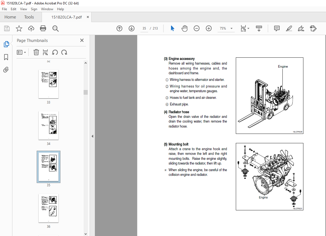
Task: Rotate page counterclockwise
Action: tap(55, 52)
